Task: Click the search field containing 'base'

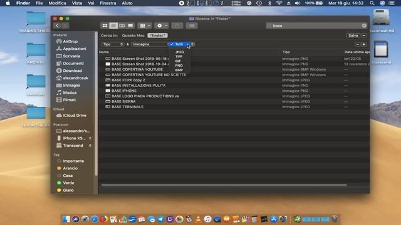Action: point(316,26)
